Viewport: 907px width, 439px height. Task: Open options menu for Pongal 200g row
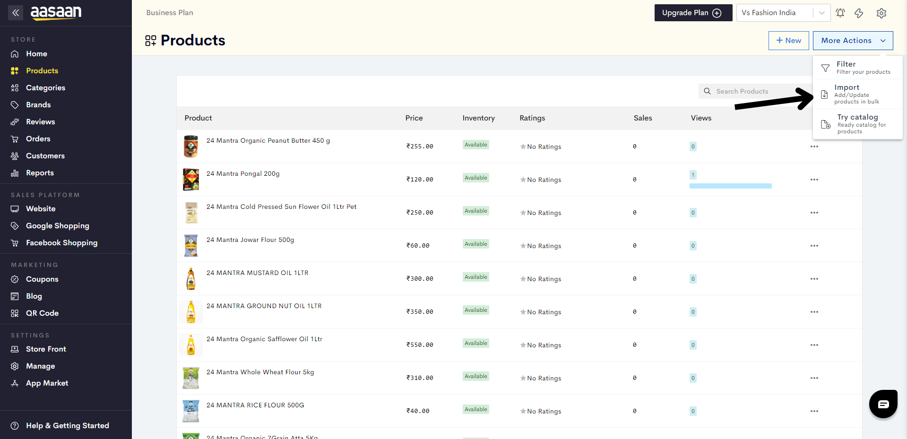tap(814, 180)
